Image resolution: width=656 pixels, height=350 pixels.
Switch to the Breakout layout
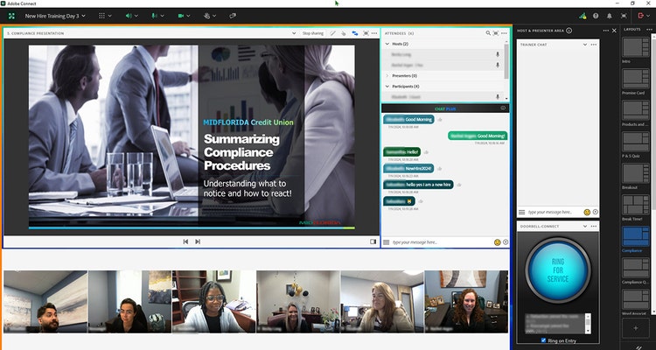pos(636,173)
